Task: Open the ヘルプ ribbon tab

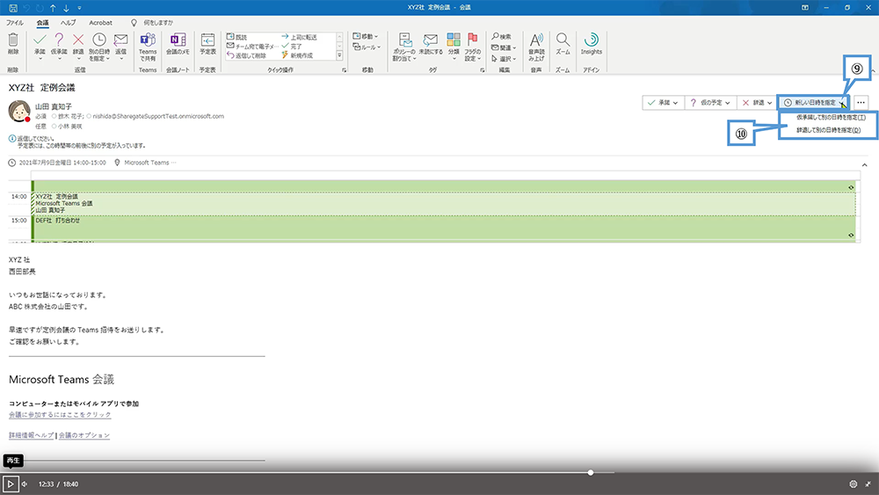Action: point(68,23)
